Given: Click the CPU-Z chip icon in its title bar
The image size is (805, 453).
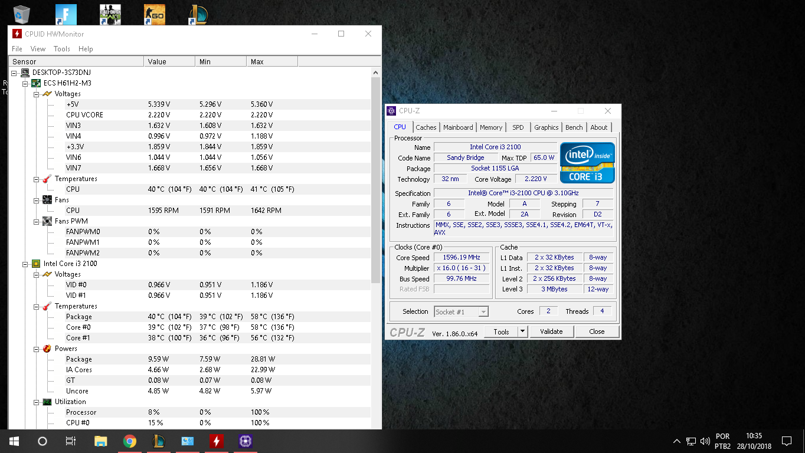Looking at the screenshot, I should point(391,110).
